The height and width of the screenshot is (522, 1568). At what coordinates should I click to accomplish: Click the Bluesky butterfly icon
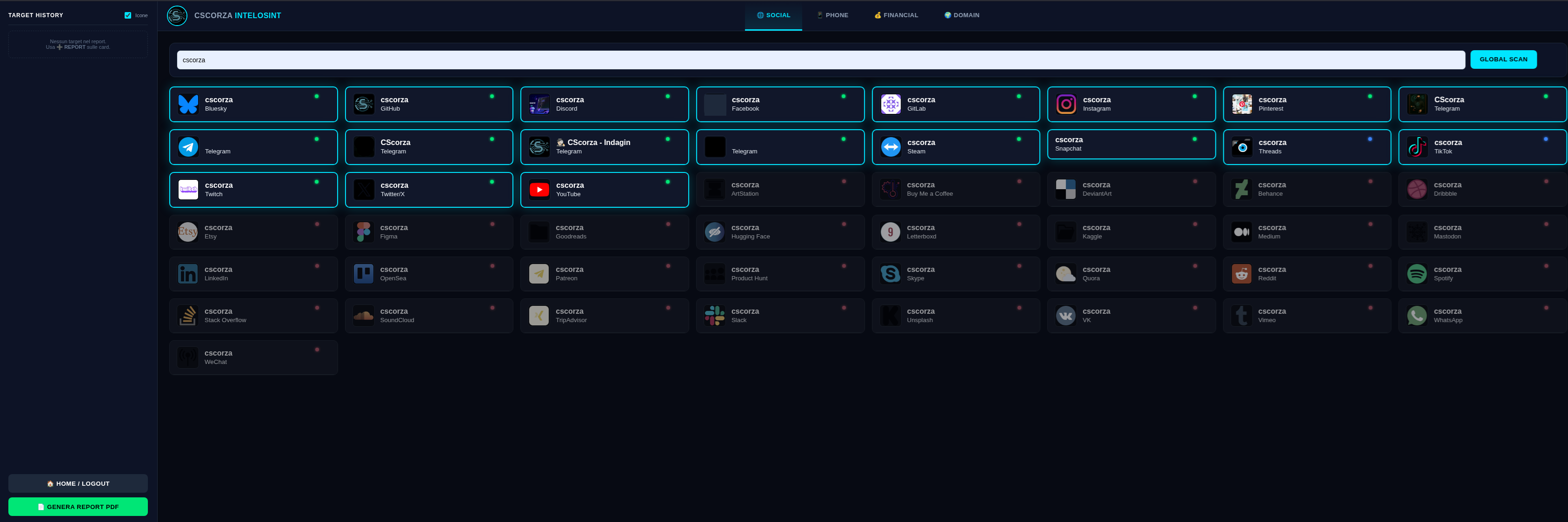click(188, 104)
